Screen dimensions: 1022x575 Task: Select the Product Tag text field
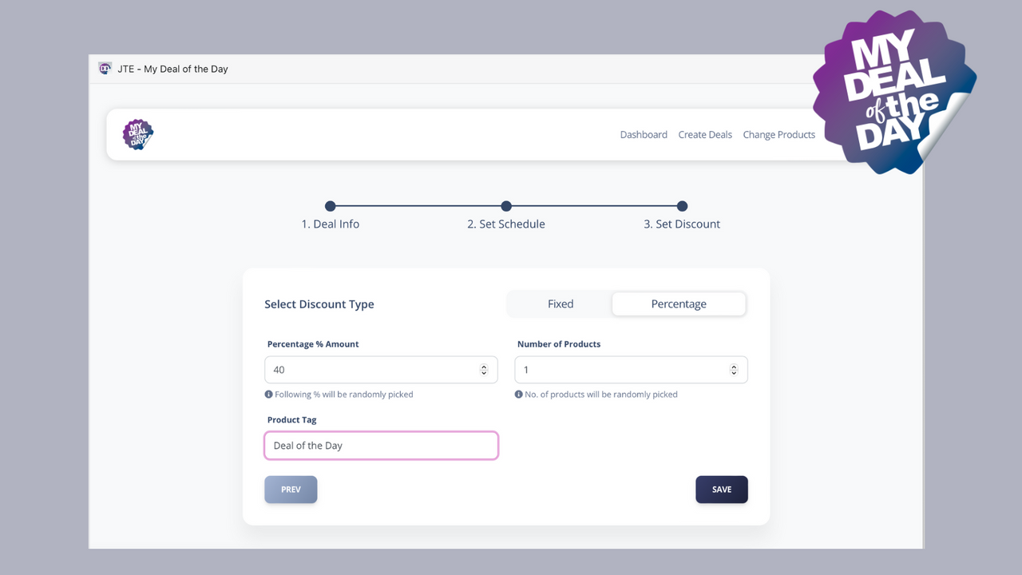[381, 445]
